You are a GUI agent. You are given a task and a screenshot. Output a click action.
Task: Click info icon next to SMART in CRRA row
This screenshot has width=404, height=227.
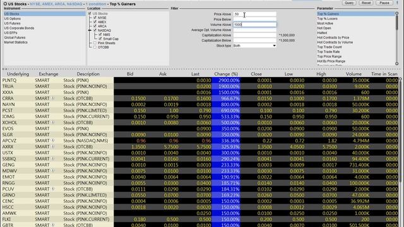(53, 98)
